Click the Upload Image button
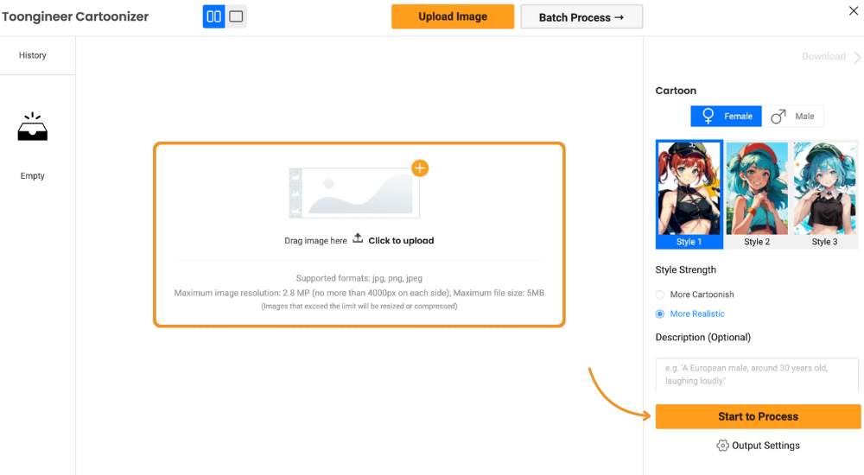 coord(453,16)
